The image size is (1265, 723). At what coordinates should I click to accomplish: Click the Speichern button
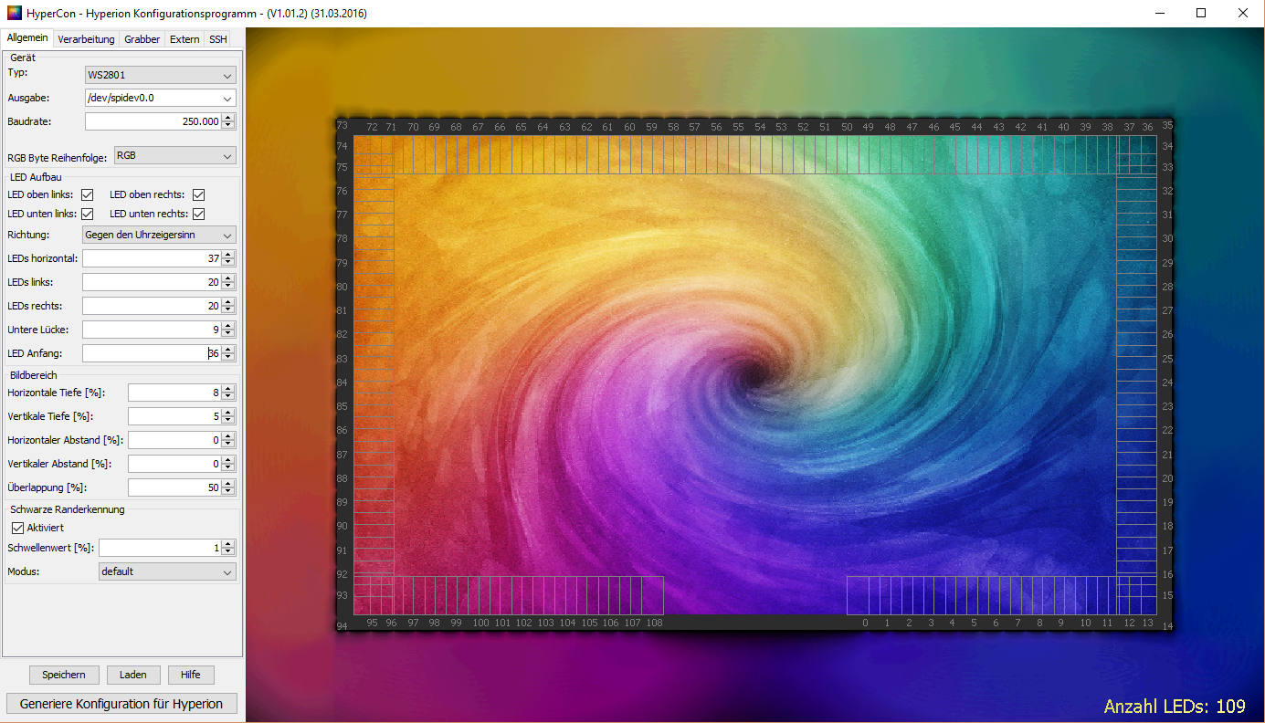[64, 675]
